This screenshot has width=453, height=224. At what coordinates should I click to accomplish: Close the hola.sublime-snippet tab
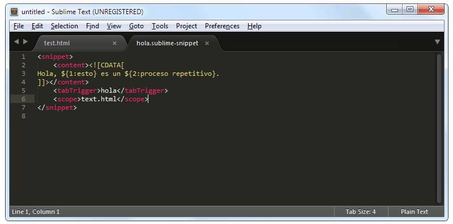click(207, 44)
